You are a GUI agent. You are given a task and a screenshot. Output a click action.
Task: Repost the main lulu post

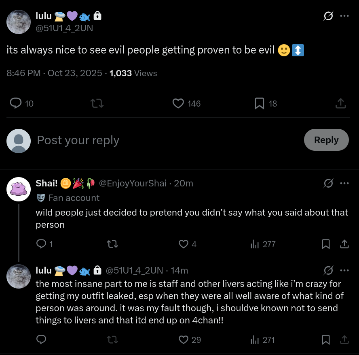97,104
